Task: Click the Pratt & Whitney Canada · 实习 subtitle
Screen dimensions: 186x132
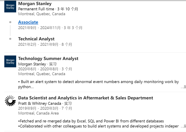Action: [x=45, y=103]
